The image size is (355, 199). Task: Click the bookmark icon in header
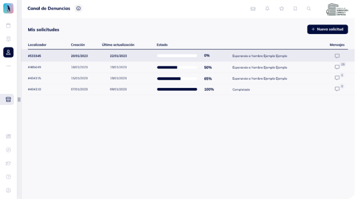click(295, 9)
